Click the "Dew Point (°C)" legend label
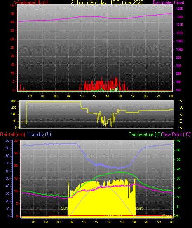This screenshot has width=192, height=228. pos(176,134)
